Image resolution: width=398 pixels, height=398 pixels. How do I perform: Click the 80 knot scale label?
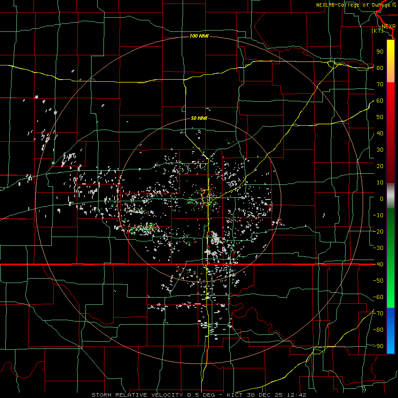pos(380,68)
